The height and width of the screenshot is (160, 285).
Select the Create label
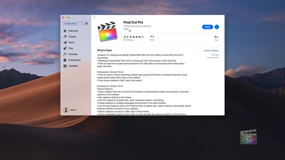[x=72, y=36]
